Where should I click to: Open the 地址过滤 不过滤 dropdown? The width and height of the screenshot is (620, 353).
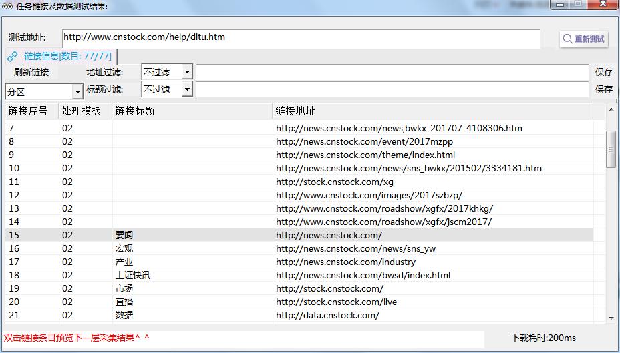pyautogui.click(x=167, y=72)
